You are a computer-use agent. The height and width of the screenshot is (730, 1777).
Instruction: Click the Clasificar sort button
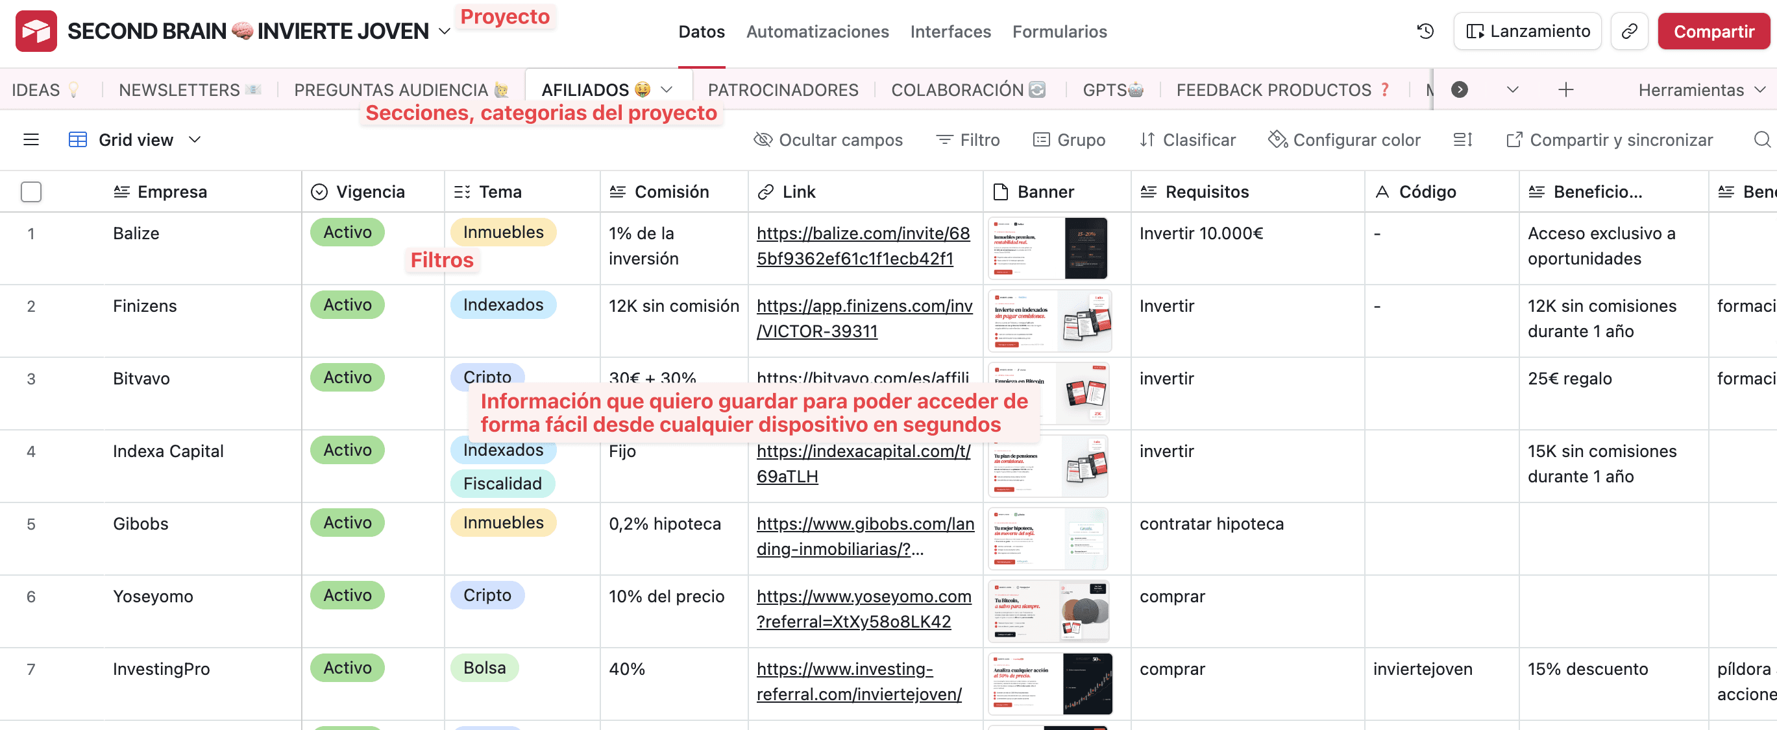(1187, 140)
